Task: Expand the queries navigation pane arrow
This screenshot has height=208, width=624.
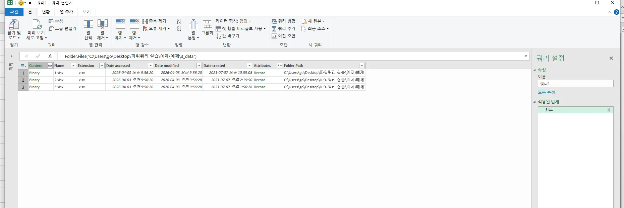Action: [x=11, y=56]
